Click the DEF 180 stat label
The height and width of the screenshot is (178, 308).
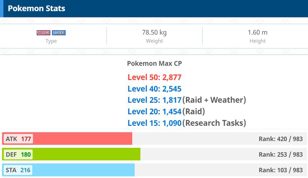point(18,155)
